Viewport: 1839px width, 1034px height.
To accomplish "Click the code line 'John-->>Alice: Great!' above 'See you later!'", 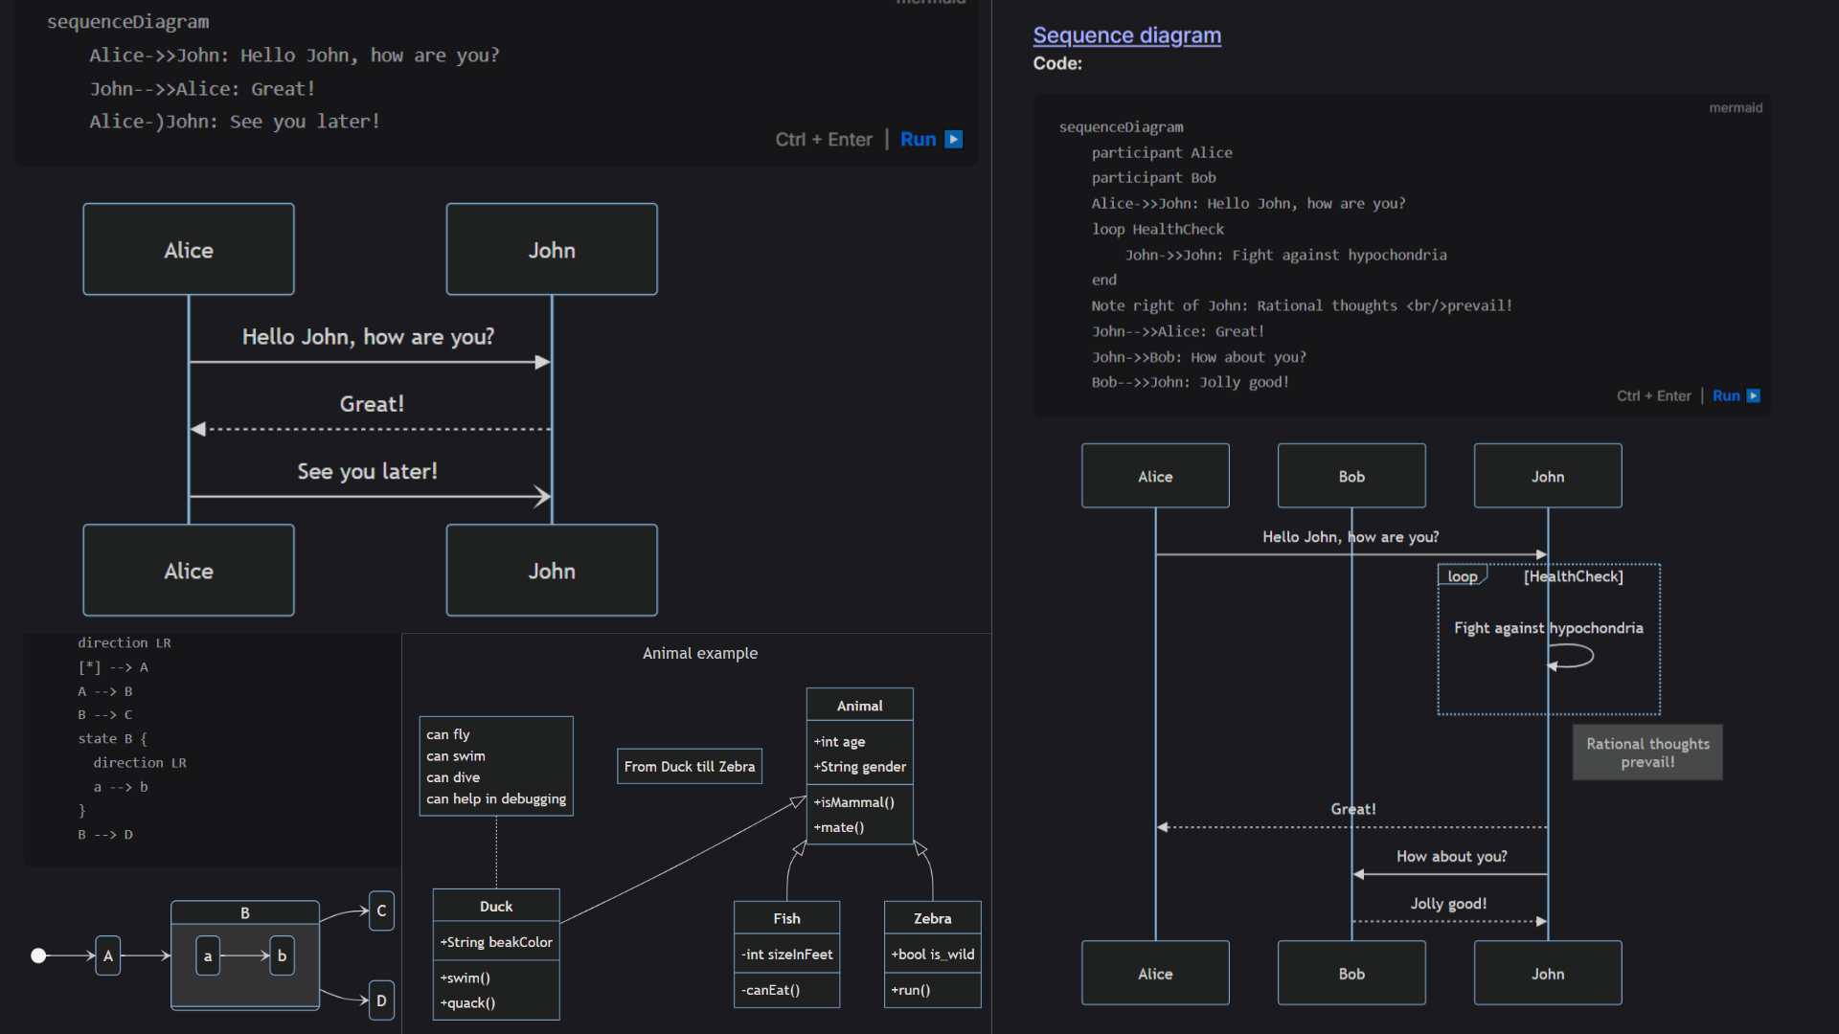I will [202, 89].
